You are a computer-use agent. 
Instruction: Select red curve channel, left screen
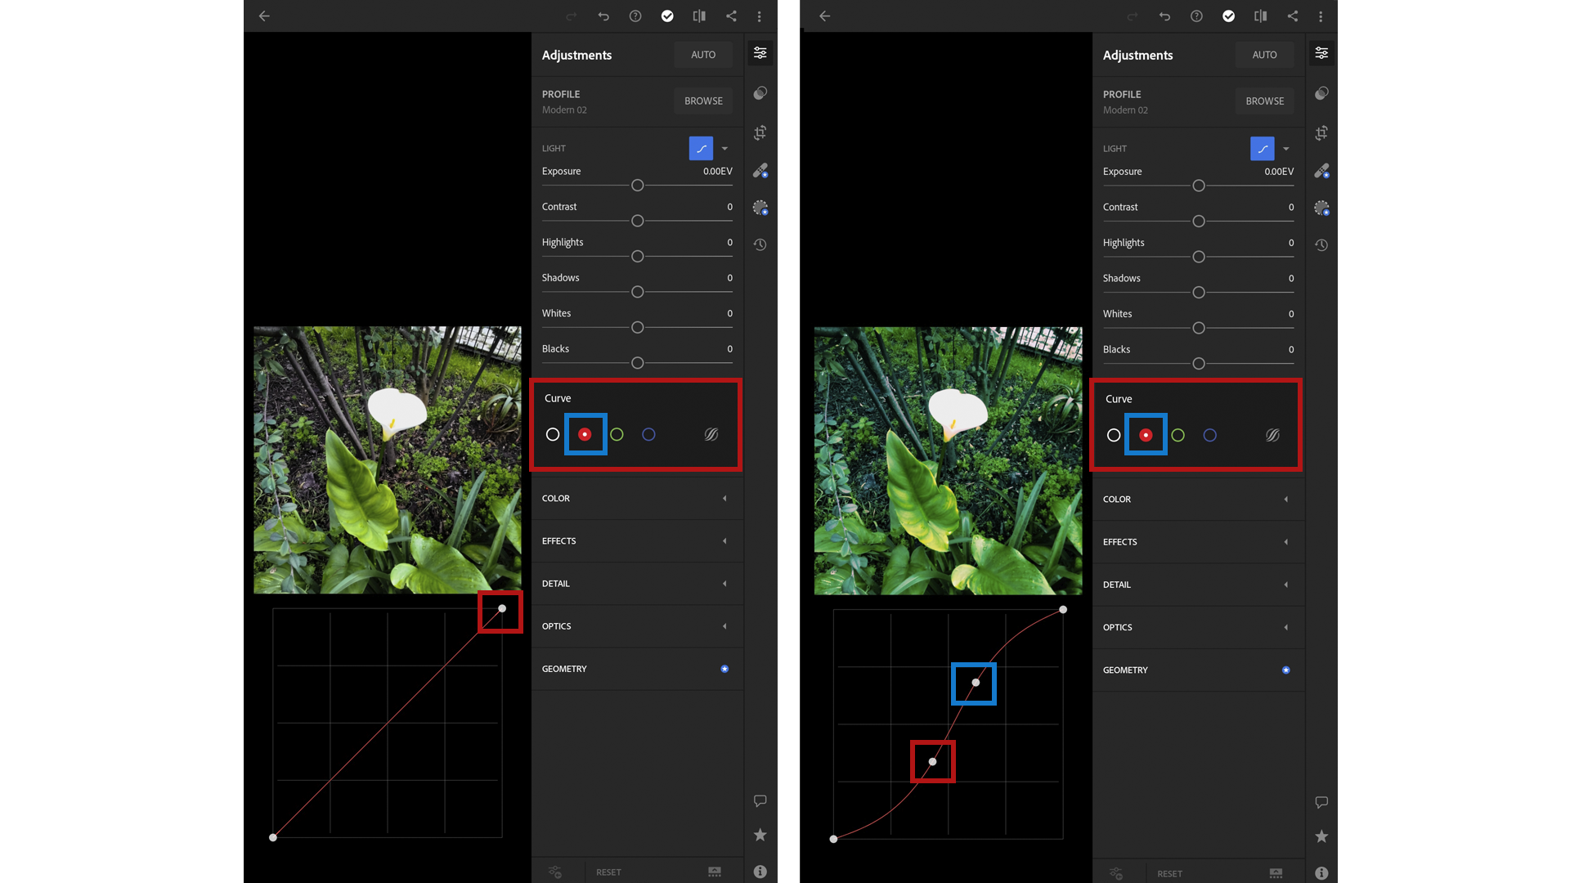(x=585, y=435)
